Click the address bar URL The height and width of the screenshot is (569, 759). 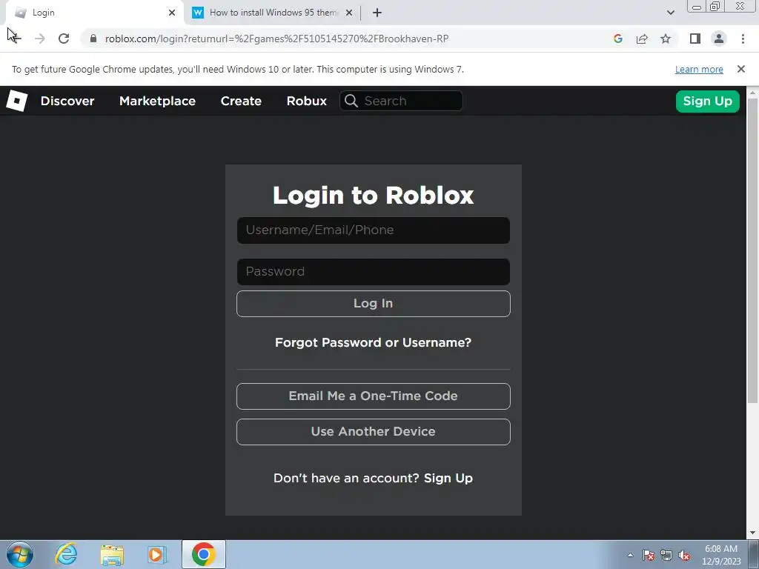coord(276,39)
